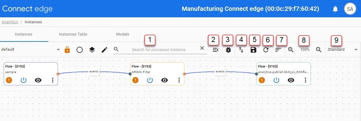Click the events label between ARIMA and publish

point(220,71)
